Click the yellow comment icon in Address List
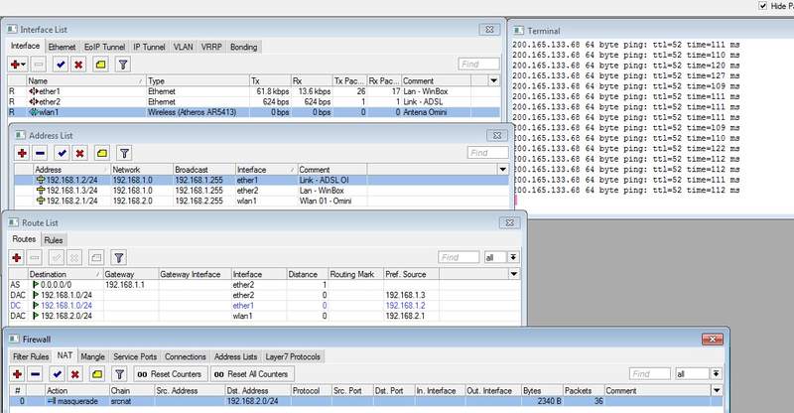 (x=102, y=153)
